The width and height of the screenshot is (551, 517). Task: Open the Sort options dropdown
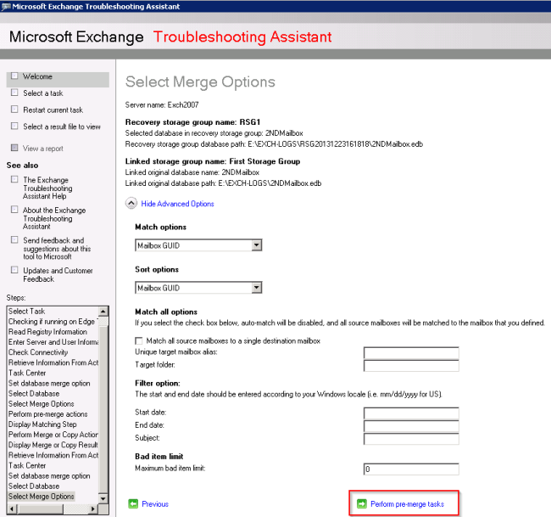click(x=256, y=288)
